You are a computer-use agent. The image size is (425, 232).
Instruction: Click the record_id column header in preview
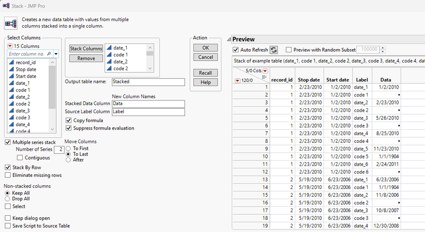(282, 80)
